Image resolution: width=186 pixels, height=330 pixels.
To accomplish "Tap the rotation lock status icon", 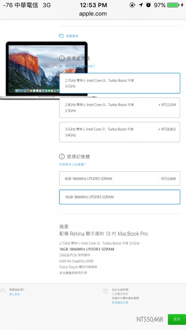I will click(x=132, y=5).
